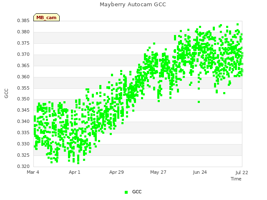The height and width of the screenshot is (200, 267).
Task: Click the 0.330 y-axis value
Action: coord(23,144)
